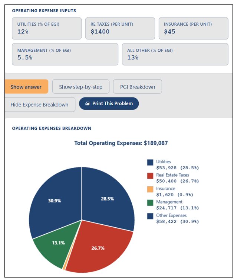
Task: Select the Utilities (% of EGI) input
Action: point(47,28)
